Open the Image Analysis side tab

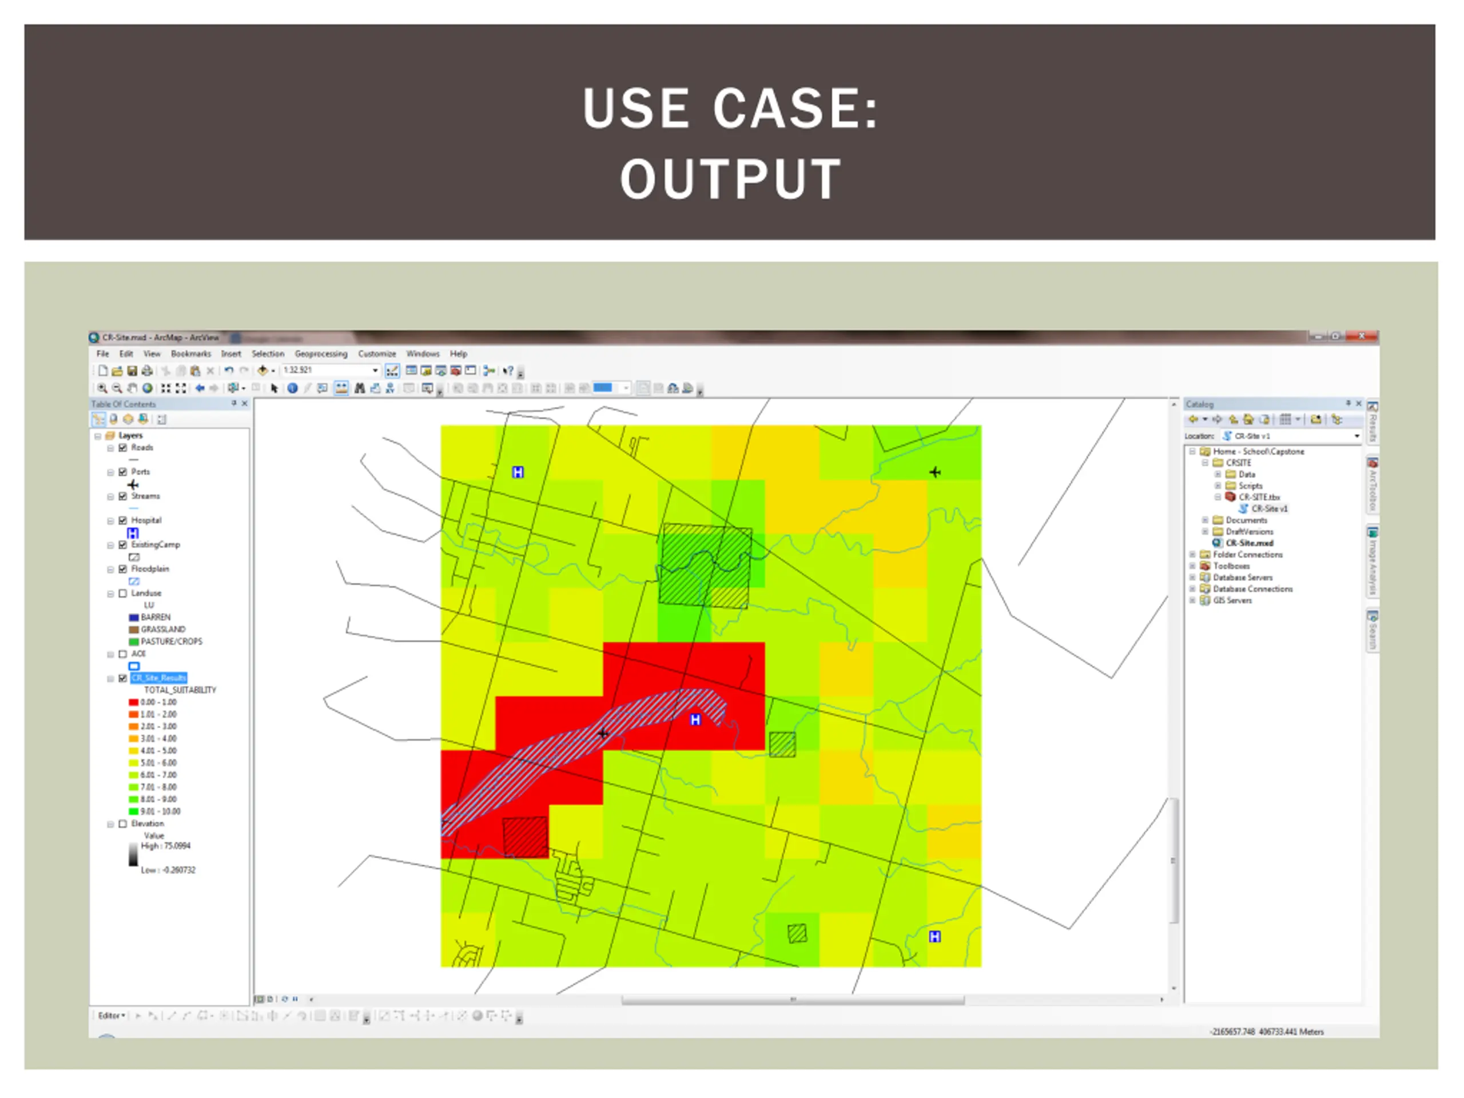tap(1372, 561)
